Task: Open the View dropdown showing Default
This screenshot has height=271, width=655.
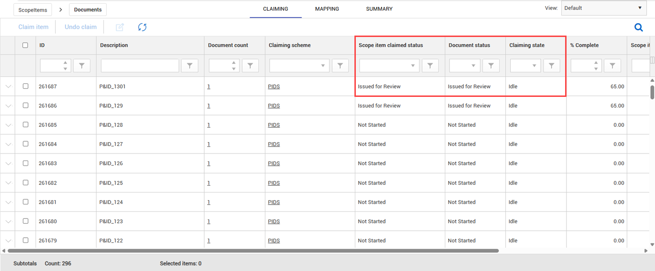Action: tap(603, 8)
